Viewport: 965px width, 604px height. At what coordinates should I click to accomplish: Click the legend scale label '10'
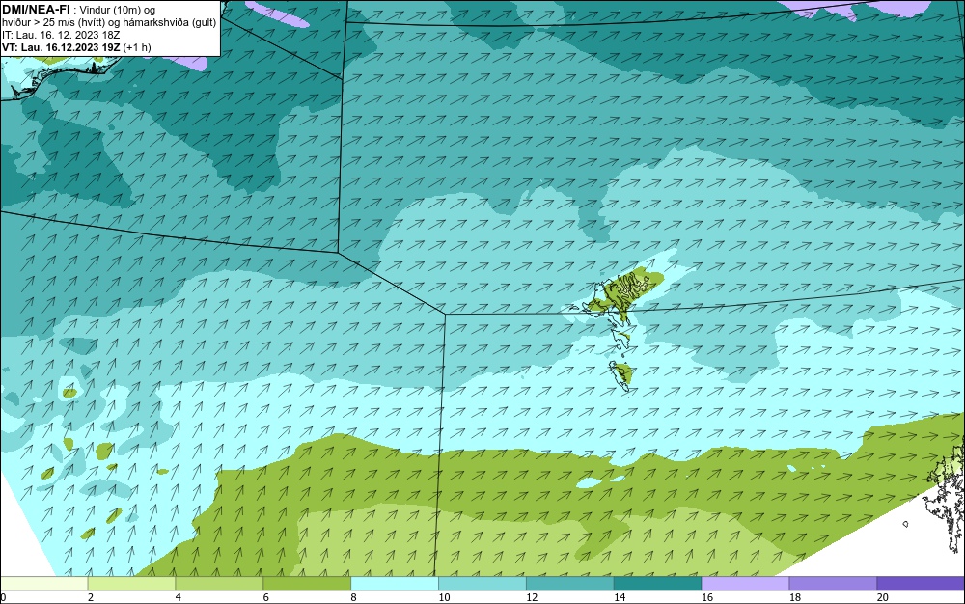point(444,597)
